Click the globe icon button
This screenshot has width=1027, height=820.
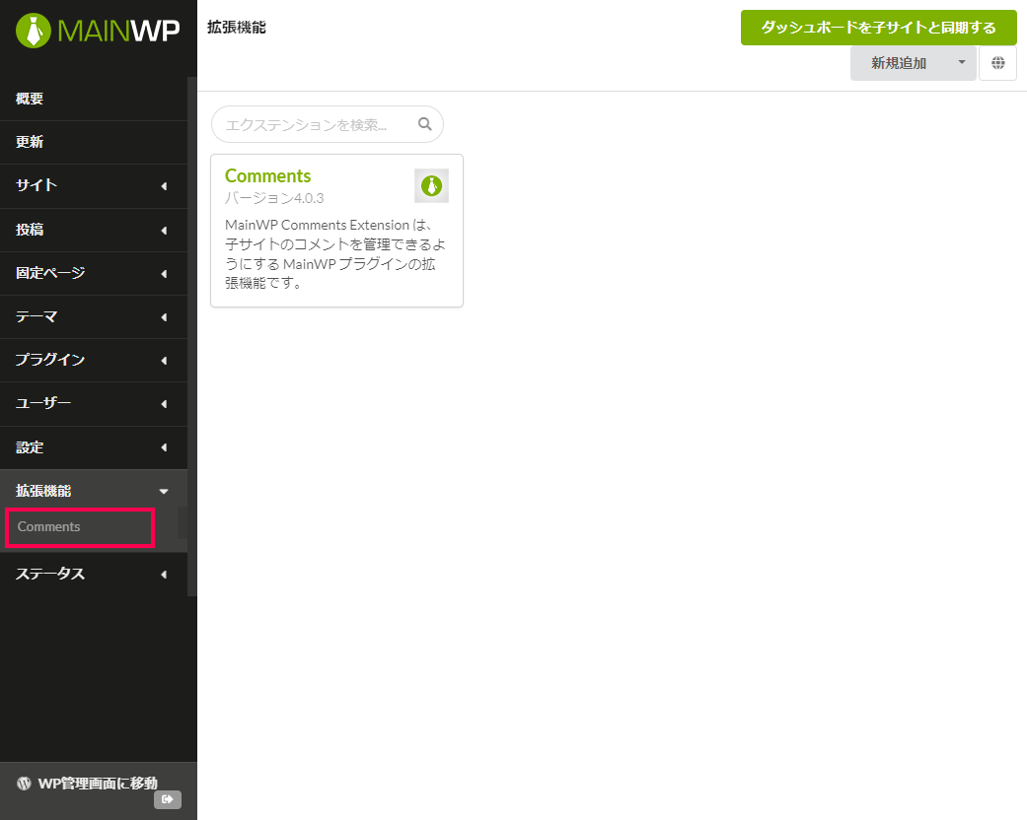[x=997, y=63]
